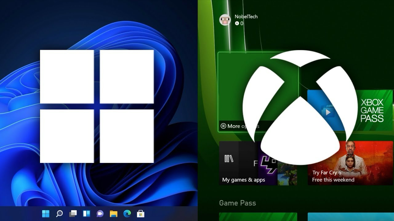Open the Microsoft Store taskbar icon

(x=141, y=214)
